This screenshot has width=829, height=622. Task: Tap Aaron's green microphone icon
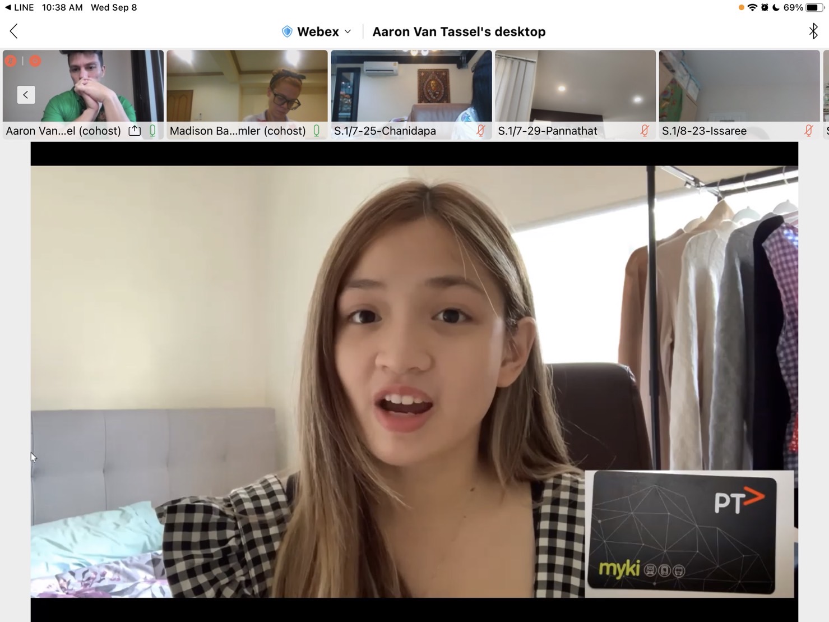(x=152, y=131)
